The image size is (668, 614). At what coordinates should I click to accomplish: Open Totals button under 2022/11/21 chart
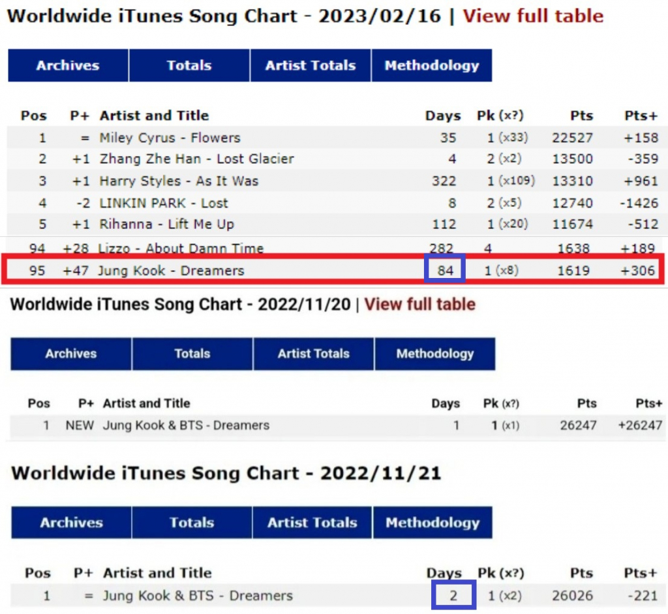192,523
